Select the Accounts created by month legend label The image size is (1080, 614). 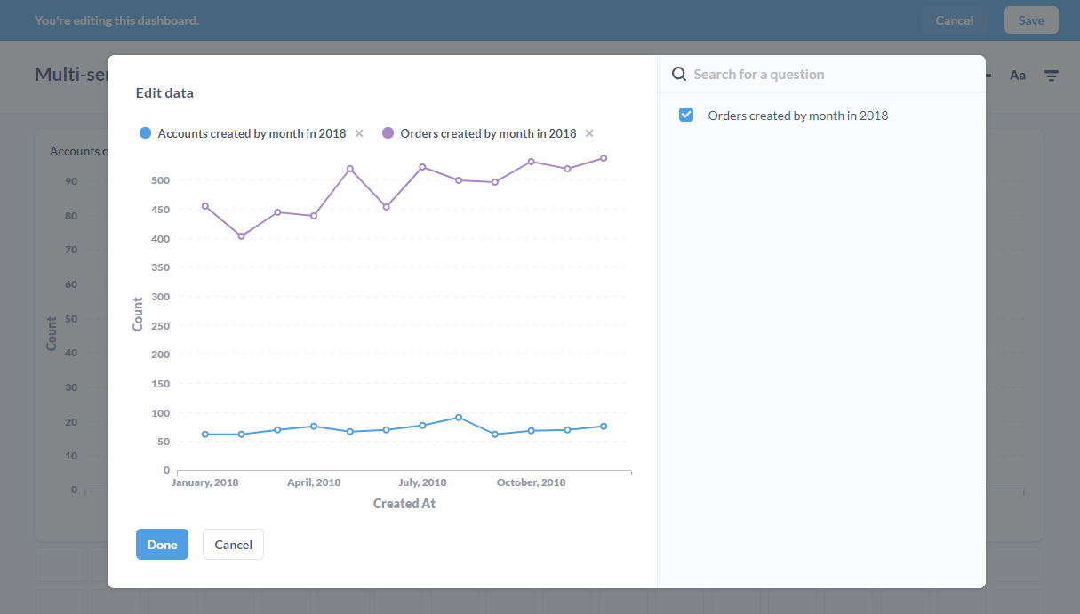click(x=252, y=133)
